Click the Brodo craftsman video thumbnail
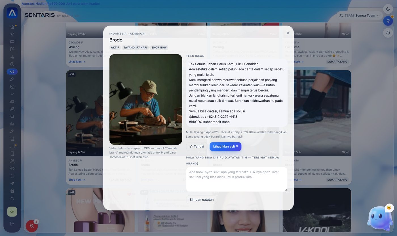The height and width of the screenshot is (236, 397). pos(146,99)
